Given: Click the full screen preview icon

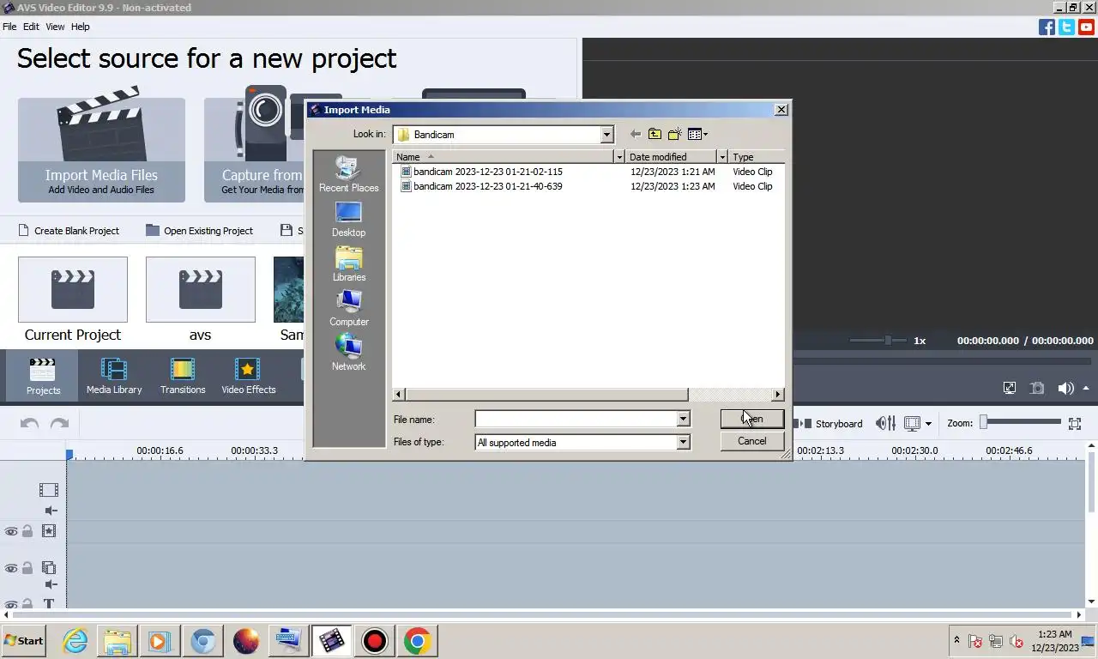Looking at the screenshot, I should pyautogui.click(x=1010, y=388).
